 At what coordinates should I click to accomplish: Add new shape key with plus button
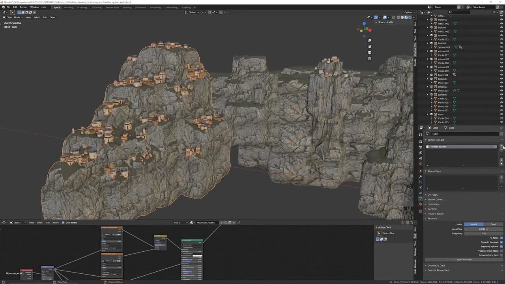[x=501, y=177]
